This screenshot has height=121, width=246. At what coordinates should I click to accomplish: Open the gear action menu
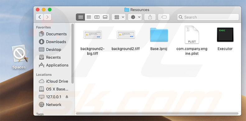click(x=135, y=17)
